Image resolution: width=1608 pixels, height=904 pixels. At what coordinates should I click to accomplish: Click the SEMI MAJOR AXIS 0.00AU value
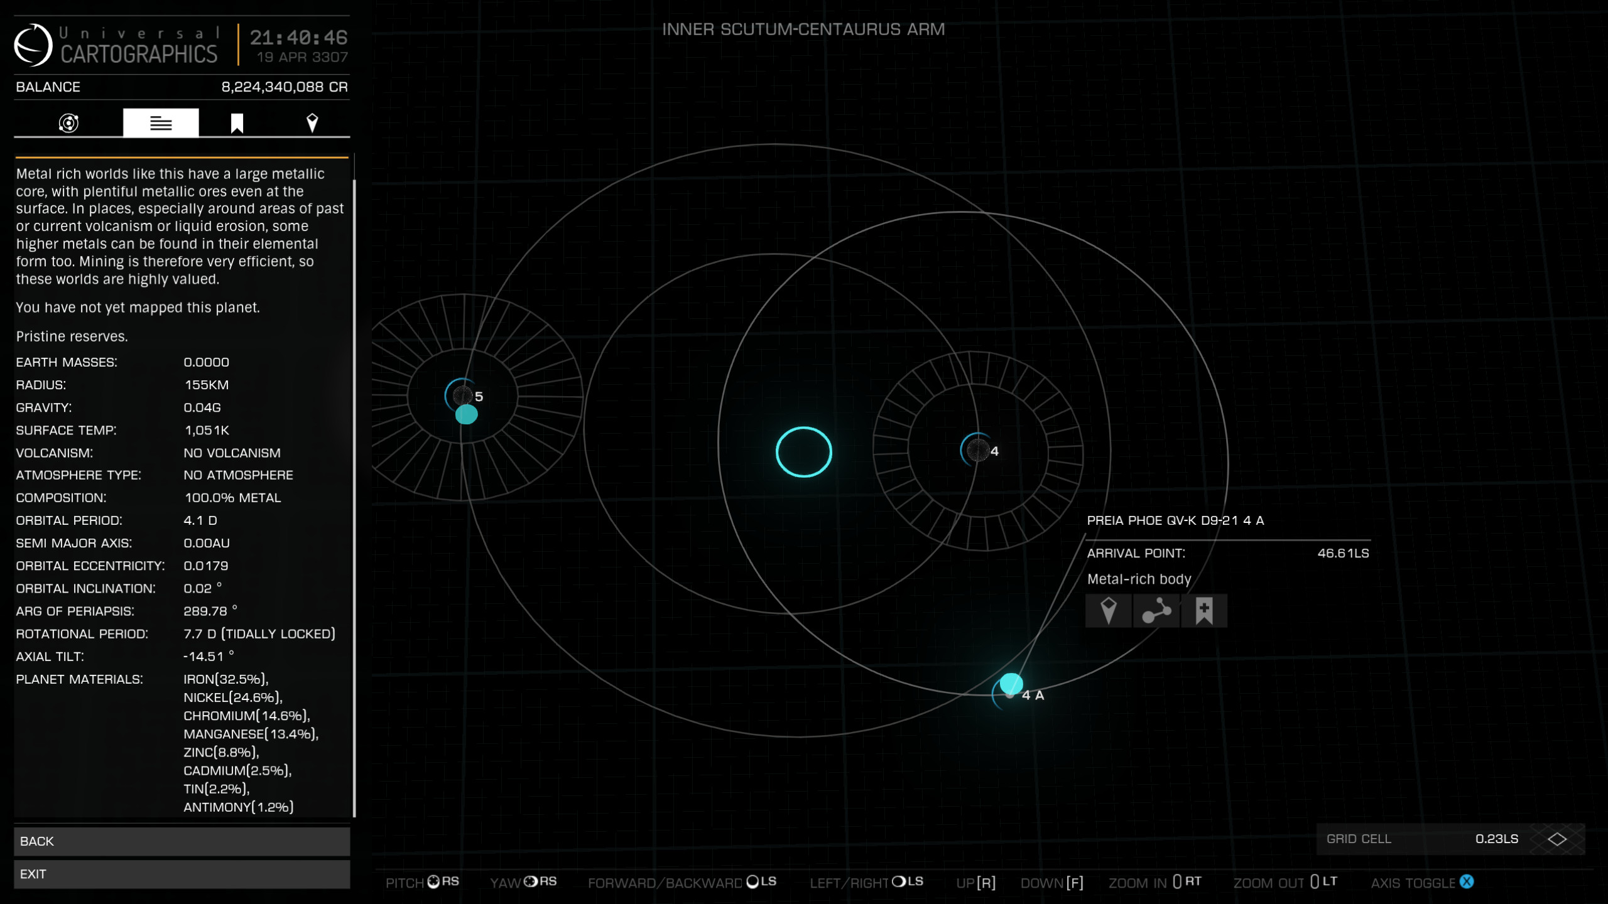[207, 543]
